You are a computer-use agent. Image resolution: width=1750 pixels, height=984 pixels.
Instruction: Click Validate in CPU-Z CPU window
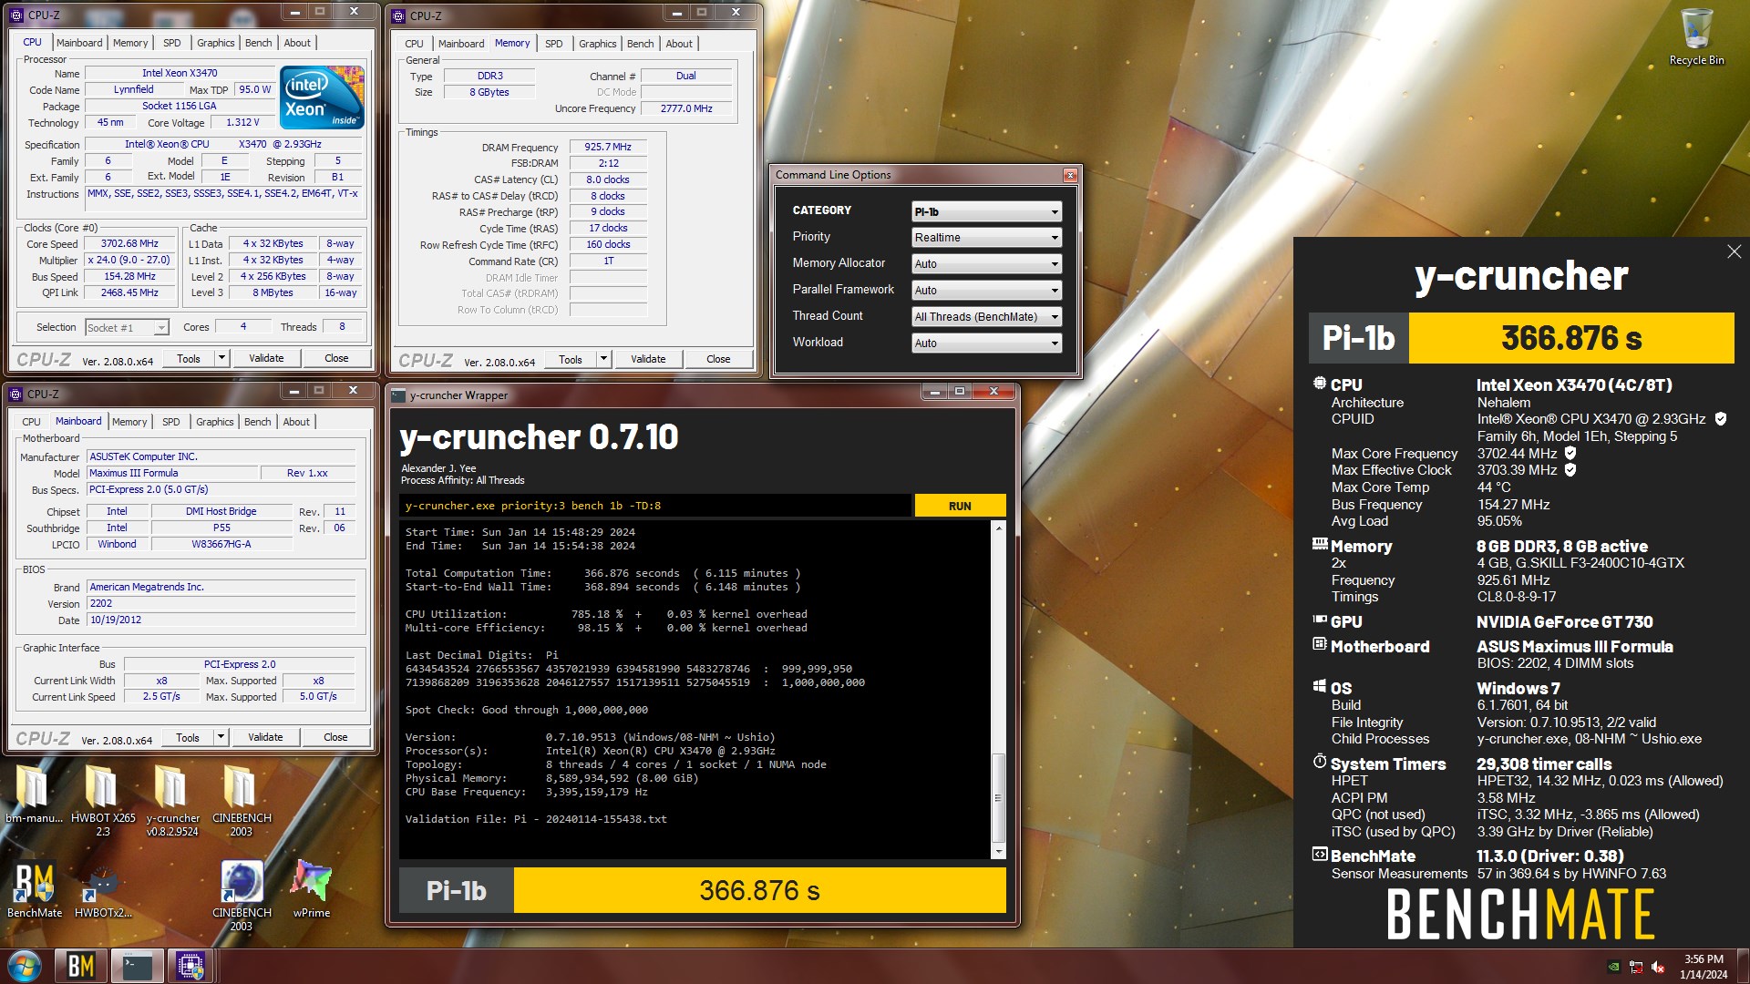pos(266,358)
